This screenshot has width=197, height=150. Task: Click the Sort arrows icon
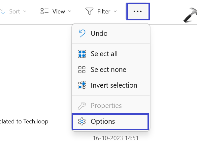pyautogui.click(x=2, y=11)
